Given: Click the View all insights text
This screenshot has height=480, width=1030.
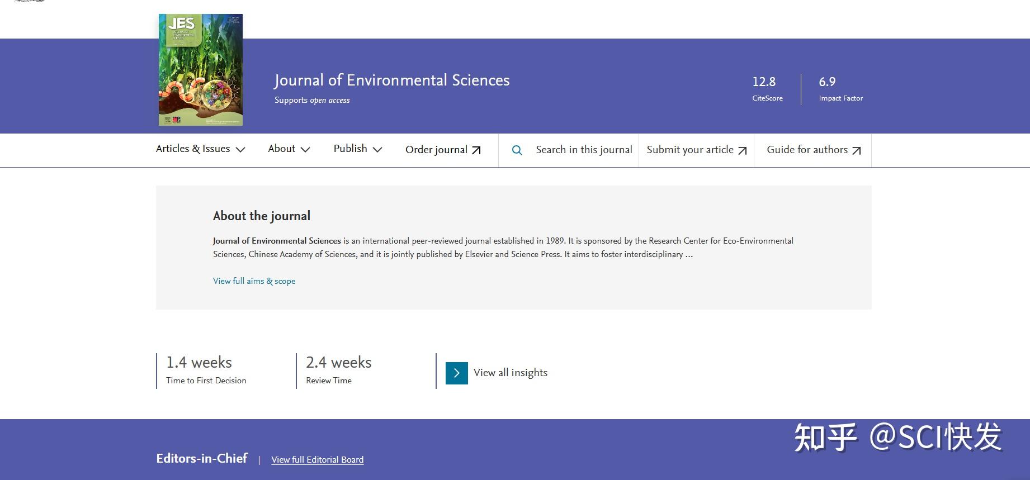Looking at the screenshot, I should coord(510,373).
